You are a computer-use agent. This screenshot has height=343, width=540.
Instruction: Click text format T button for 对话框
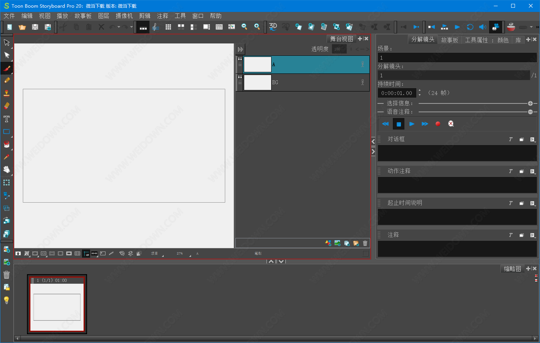coord(511,139)
